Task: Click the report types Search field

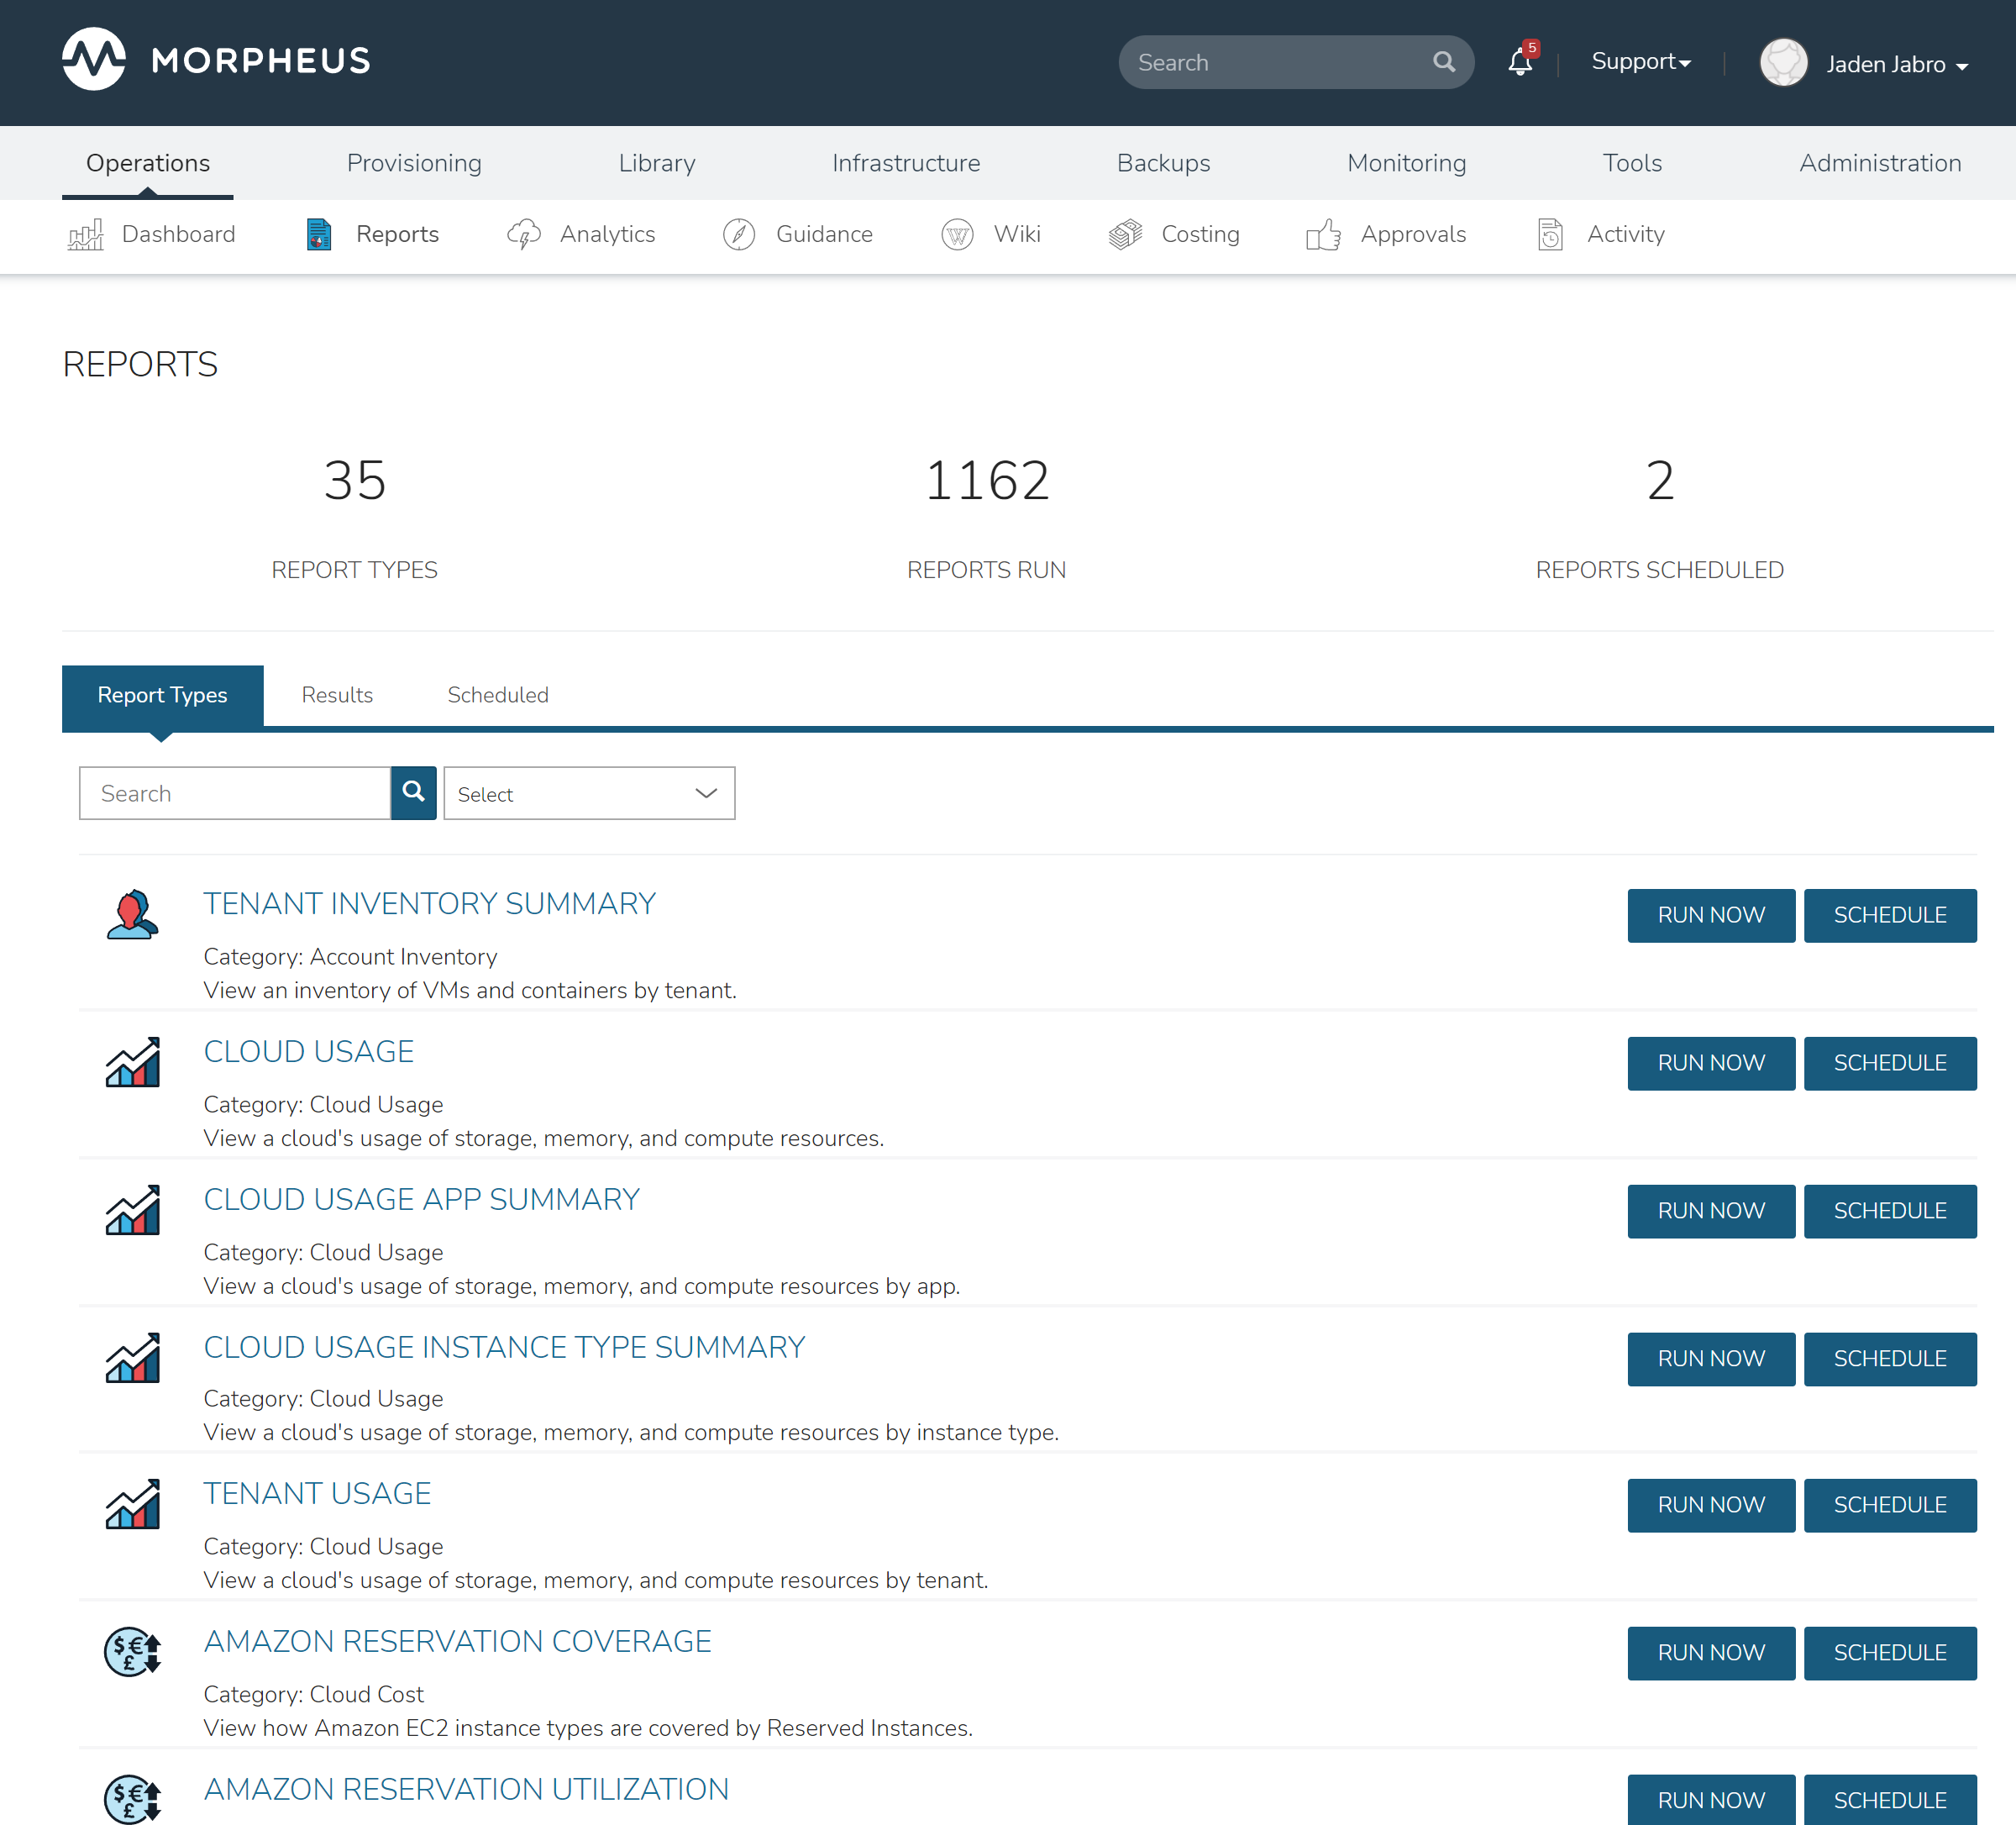Action: tap(235, 793)
